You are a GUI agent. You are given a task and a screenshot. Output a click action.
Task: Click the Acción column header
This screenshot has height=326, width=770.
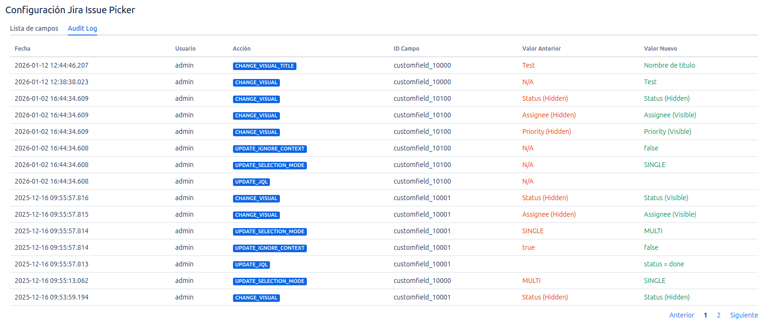tap(242, 49)
